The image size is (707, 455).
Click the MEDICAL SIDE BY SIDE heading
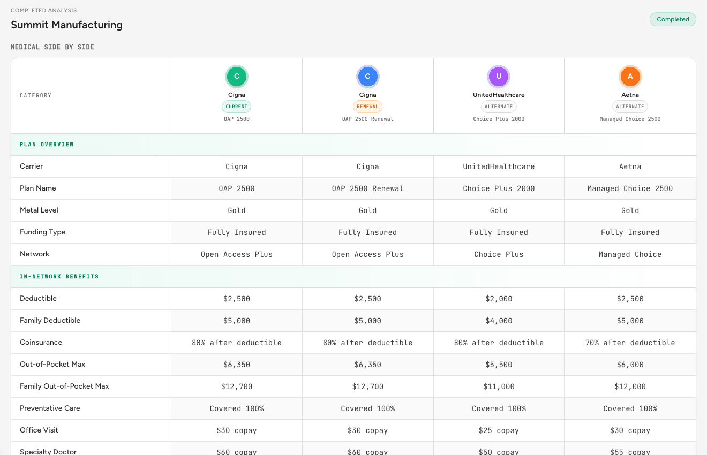[x=52, y=47]
